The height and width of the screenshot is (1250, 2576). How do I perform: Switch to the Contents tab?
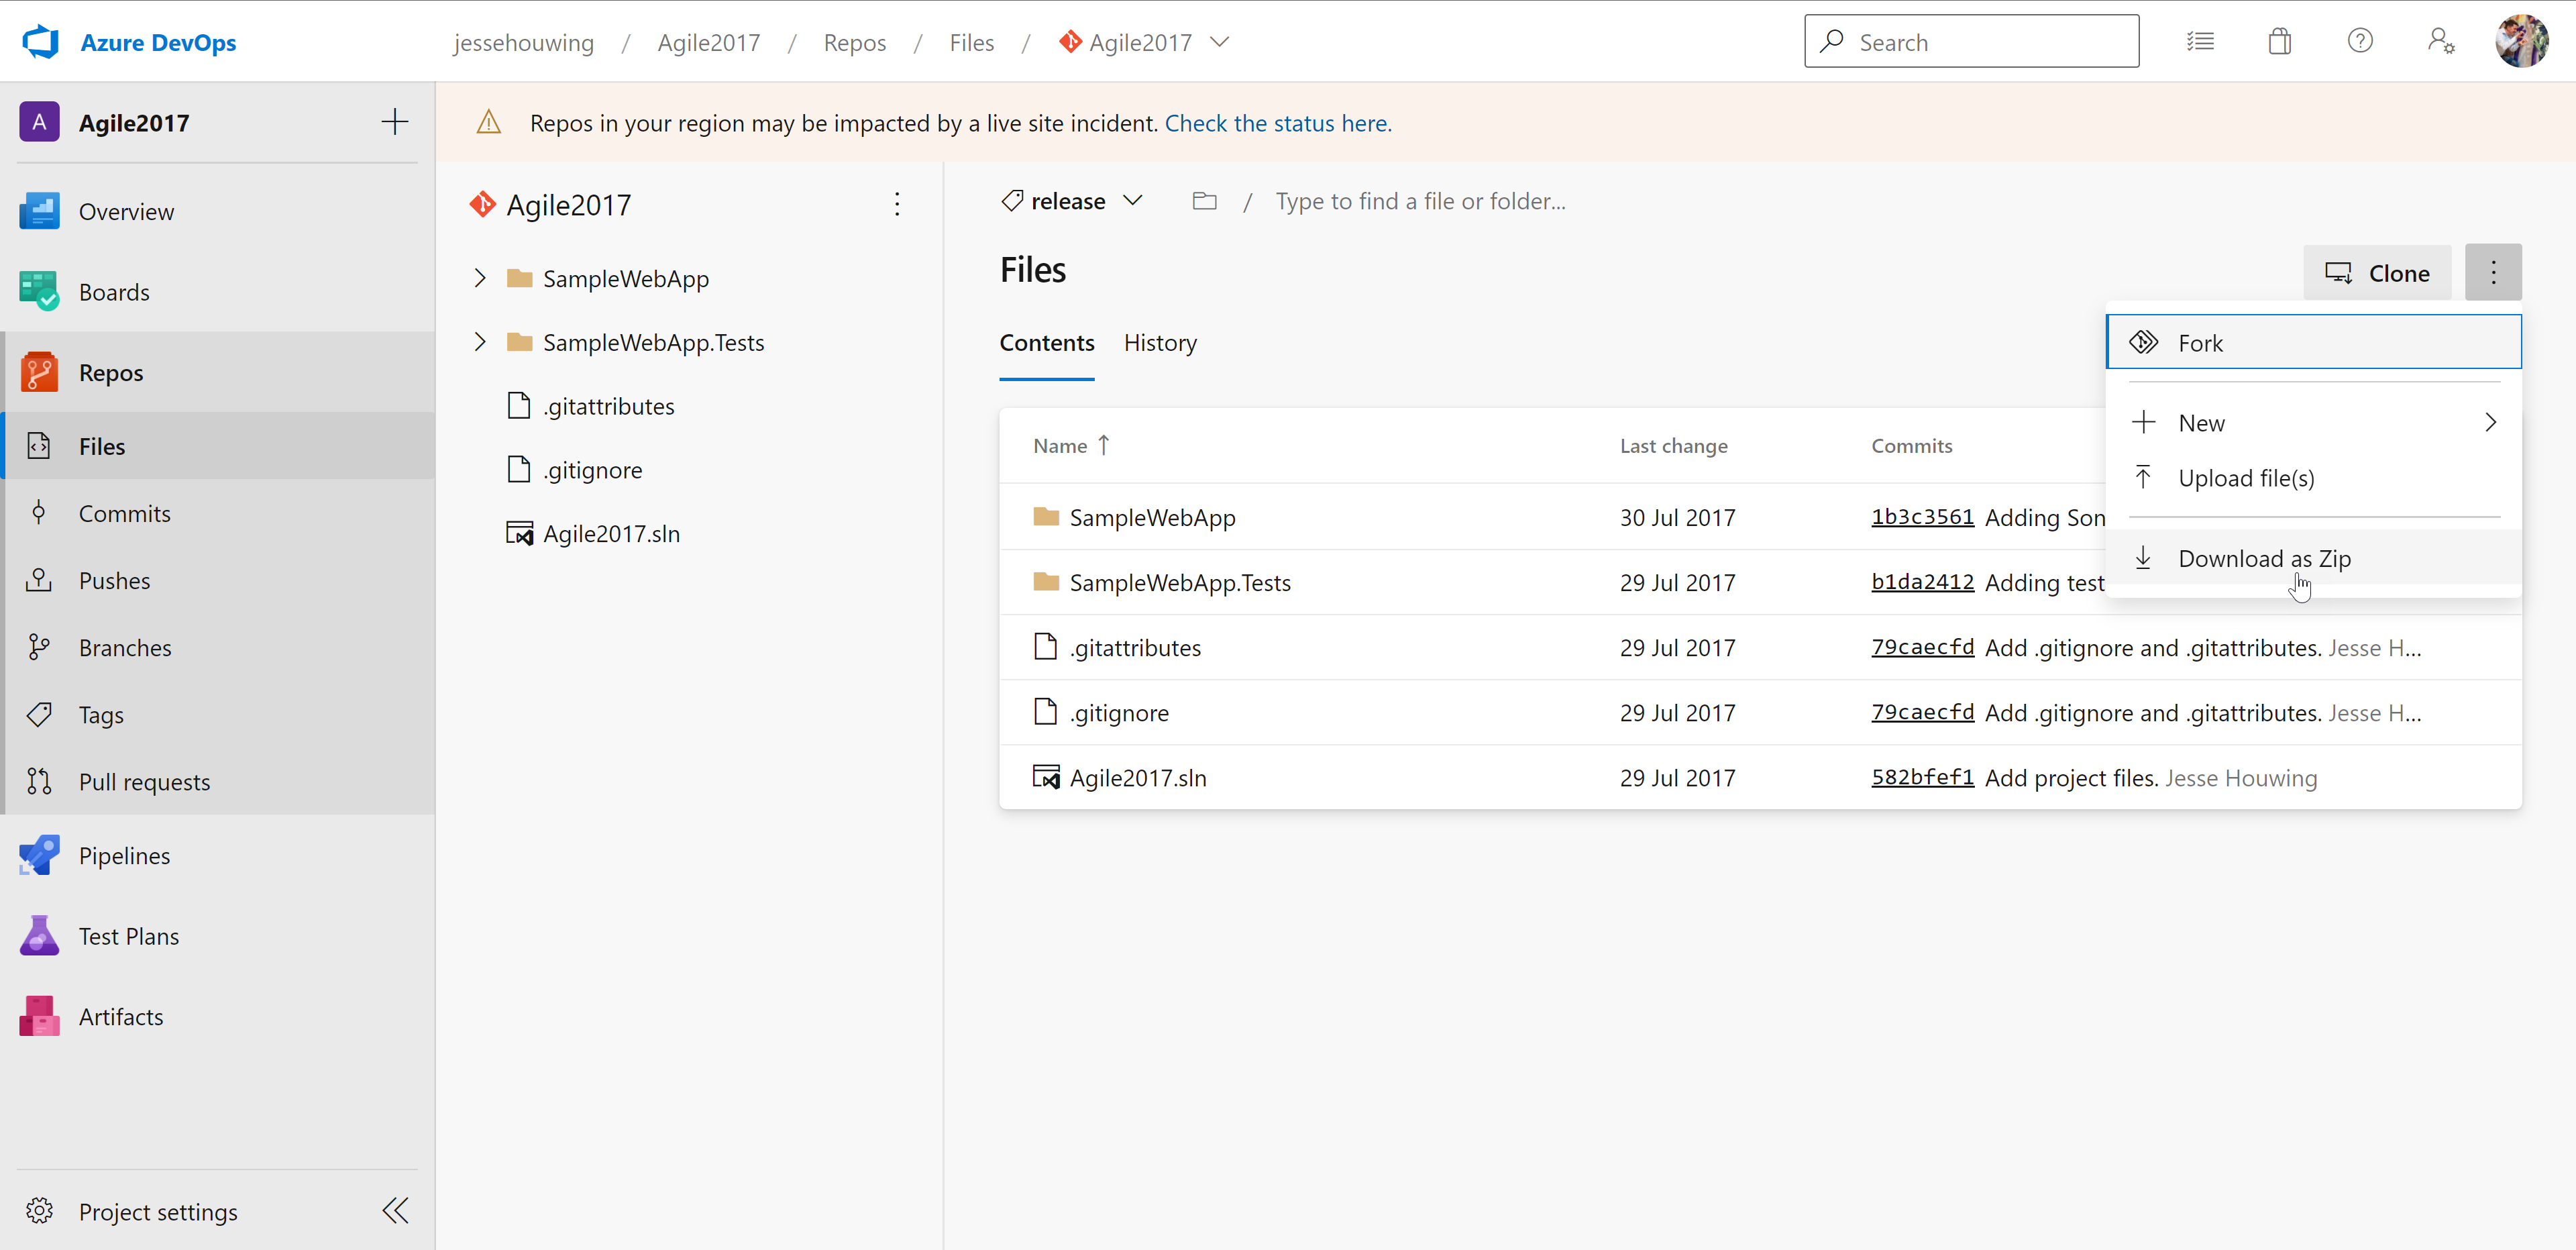pos(1046,343)
